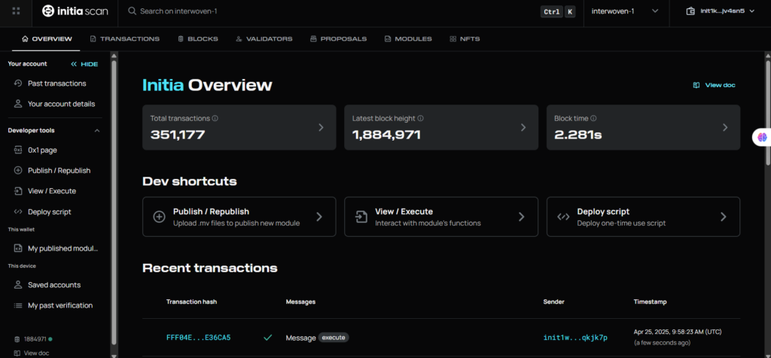The height and width of the screenshot is (358, 771).
Task: Switch to the Proposals tab
Action: pyautogui.click(x=339, y=39)
